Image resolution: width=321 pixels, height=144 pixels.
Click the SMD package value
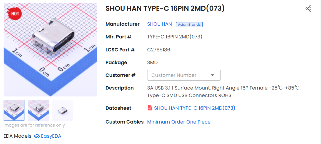tap(152, 62)
